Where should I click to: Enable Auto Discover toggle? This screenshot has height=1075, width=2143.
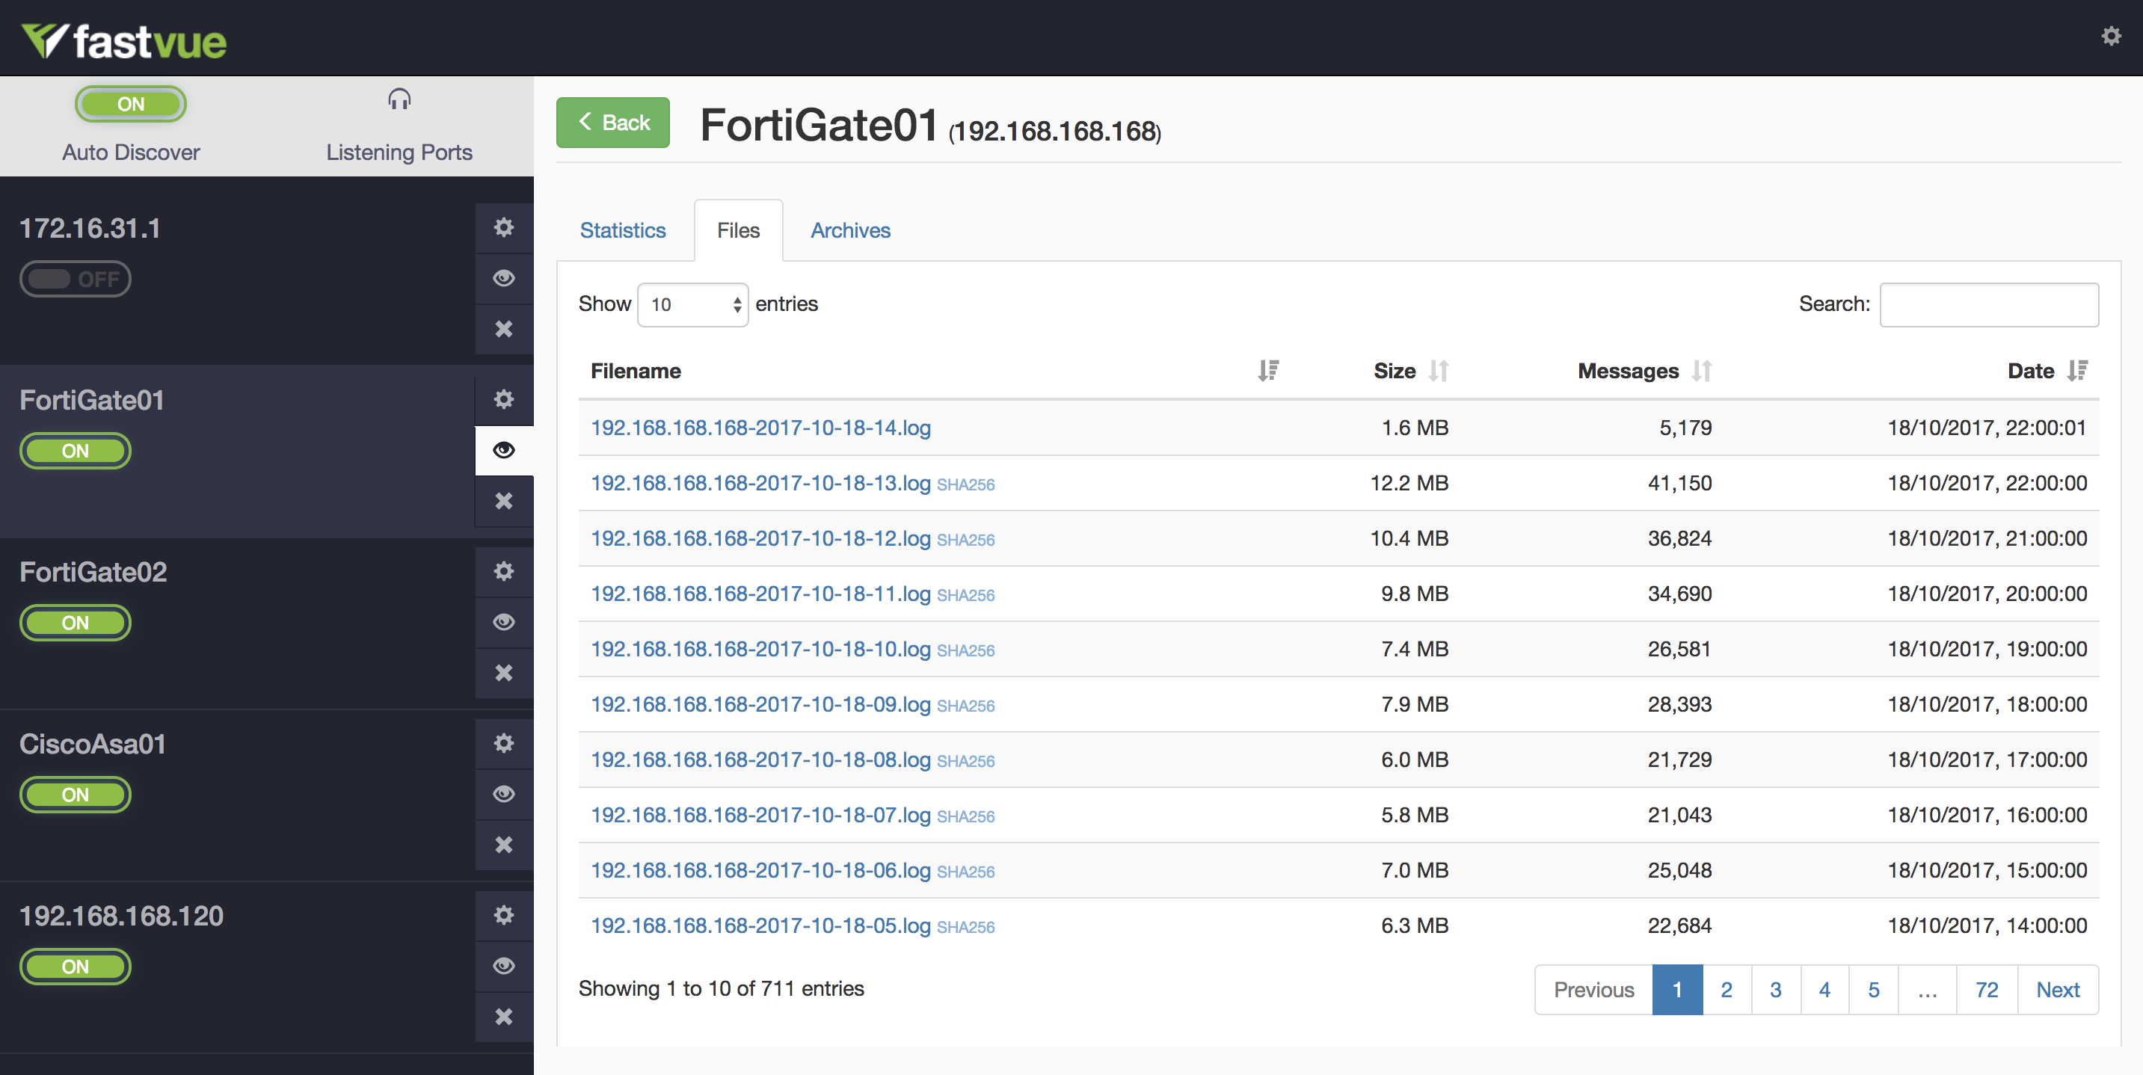pyautogui.click(x=129, y=103)
